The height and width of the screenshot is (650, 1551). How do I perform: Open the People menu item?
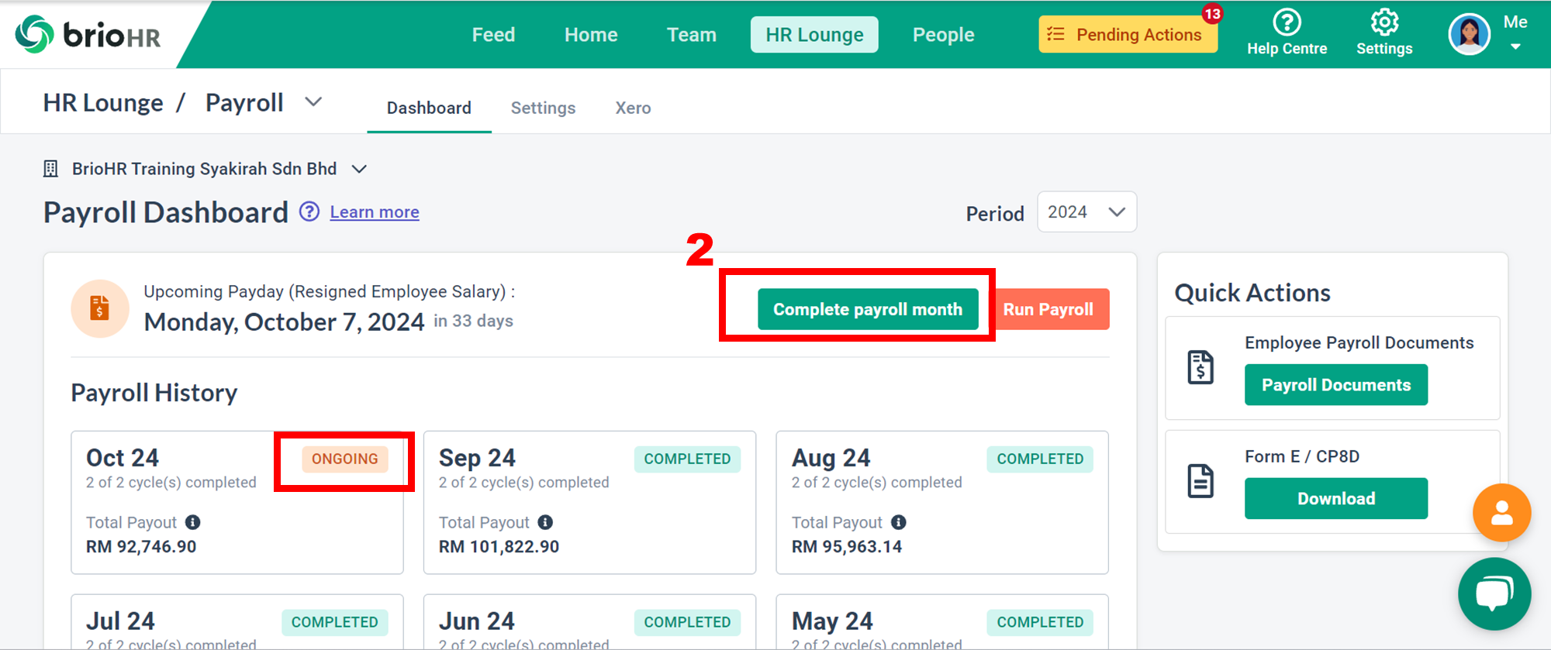(943, 35)
